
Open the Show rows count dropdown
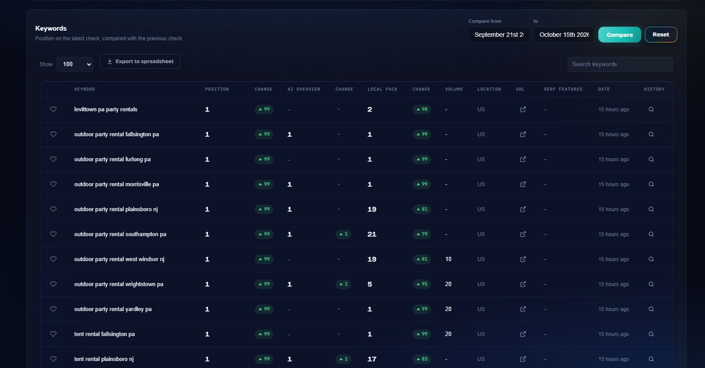point(75,64)
